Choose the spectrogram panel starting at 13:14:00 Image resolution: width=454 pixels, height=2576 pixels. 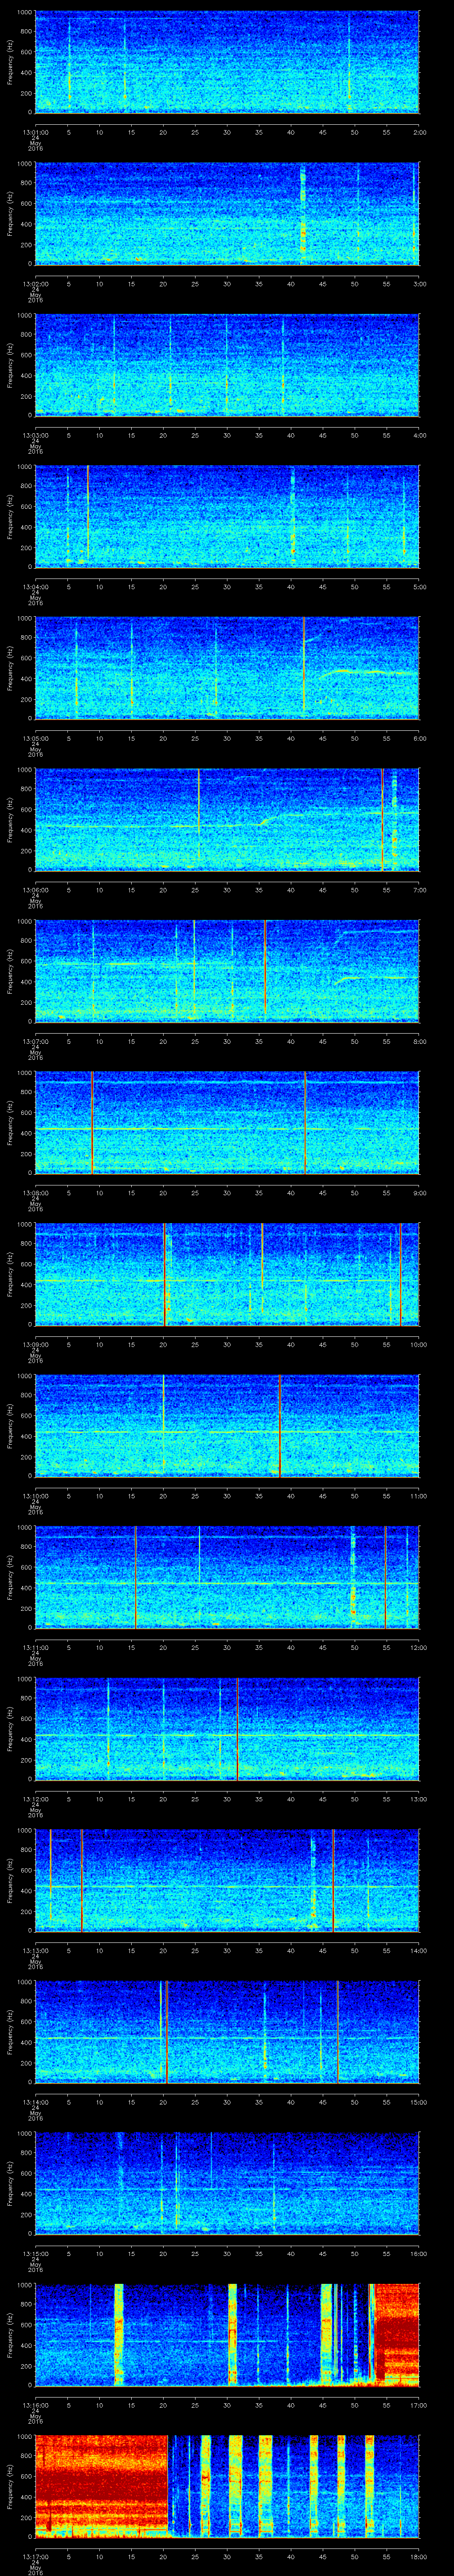click(x=227, y=2033)
